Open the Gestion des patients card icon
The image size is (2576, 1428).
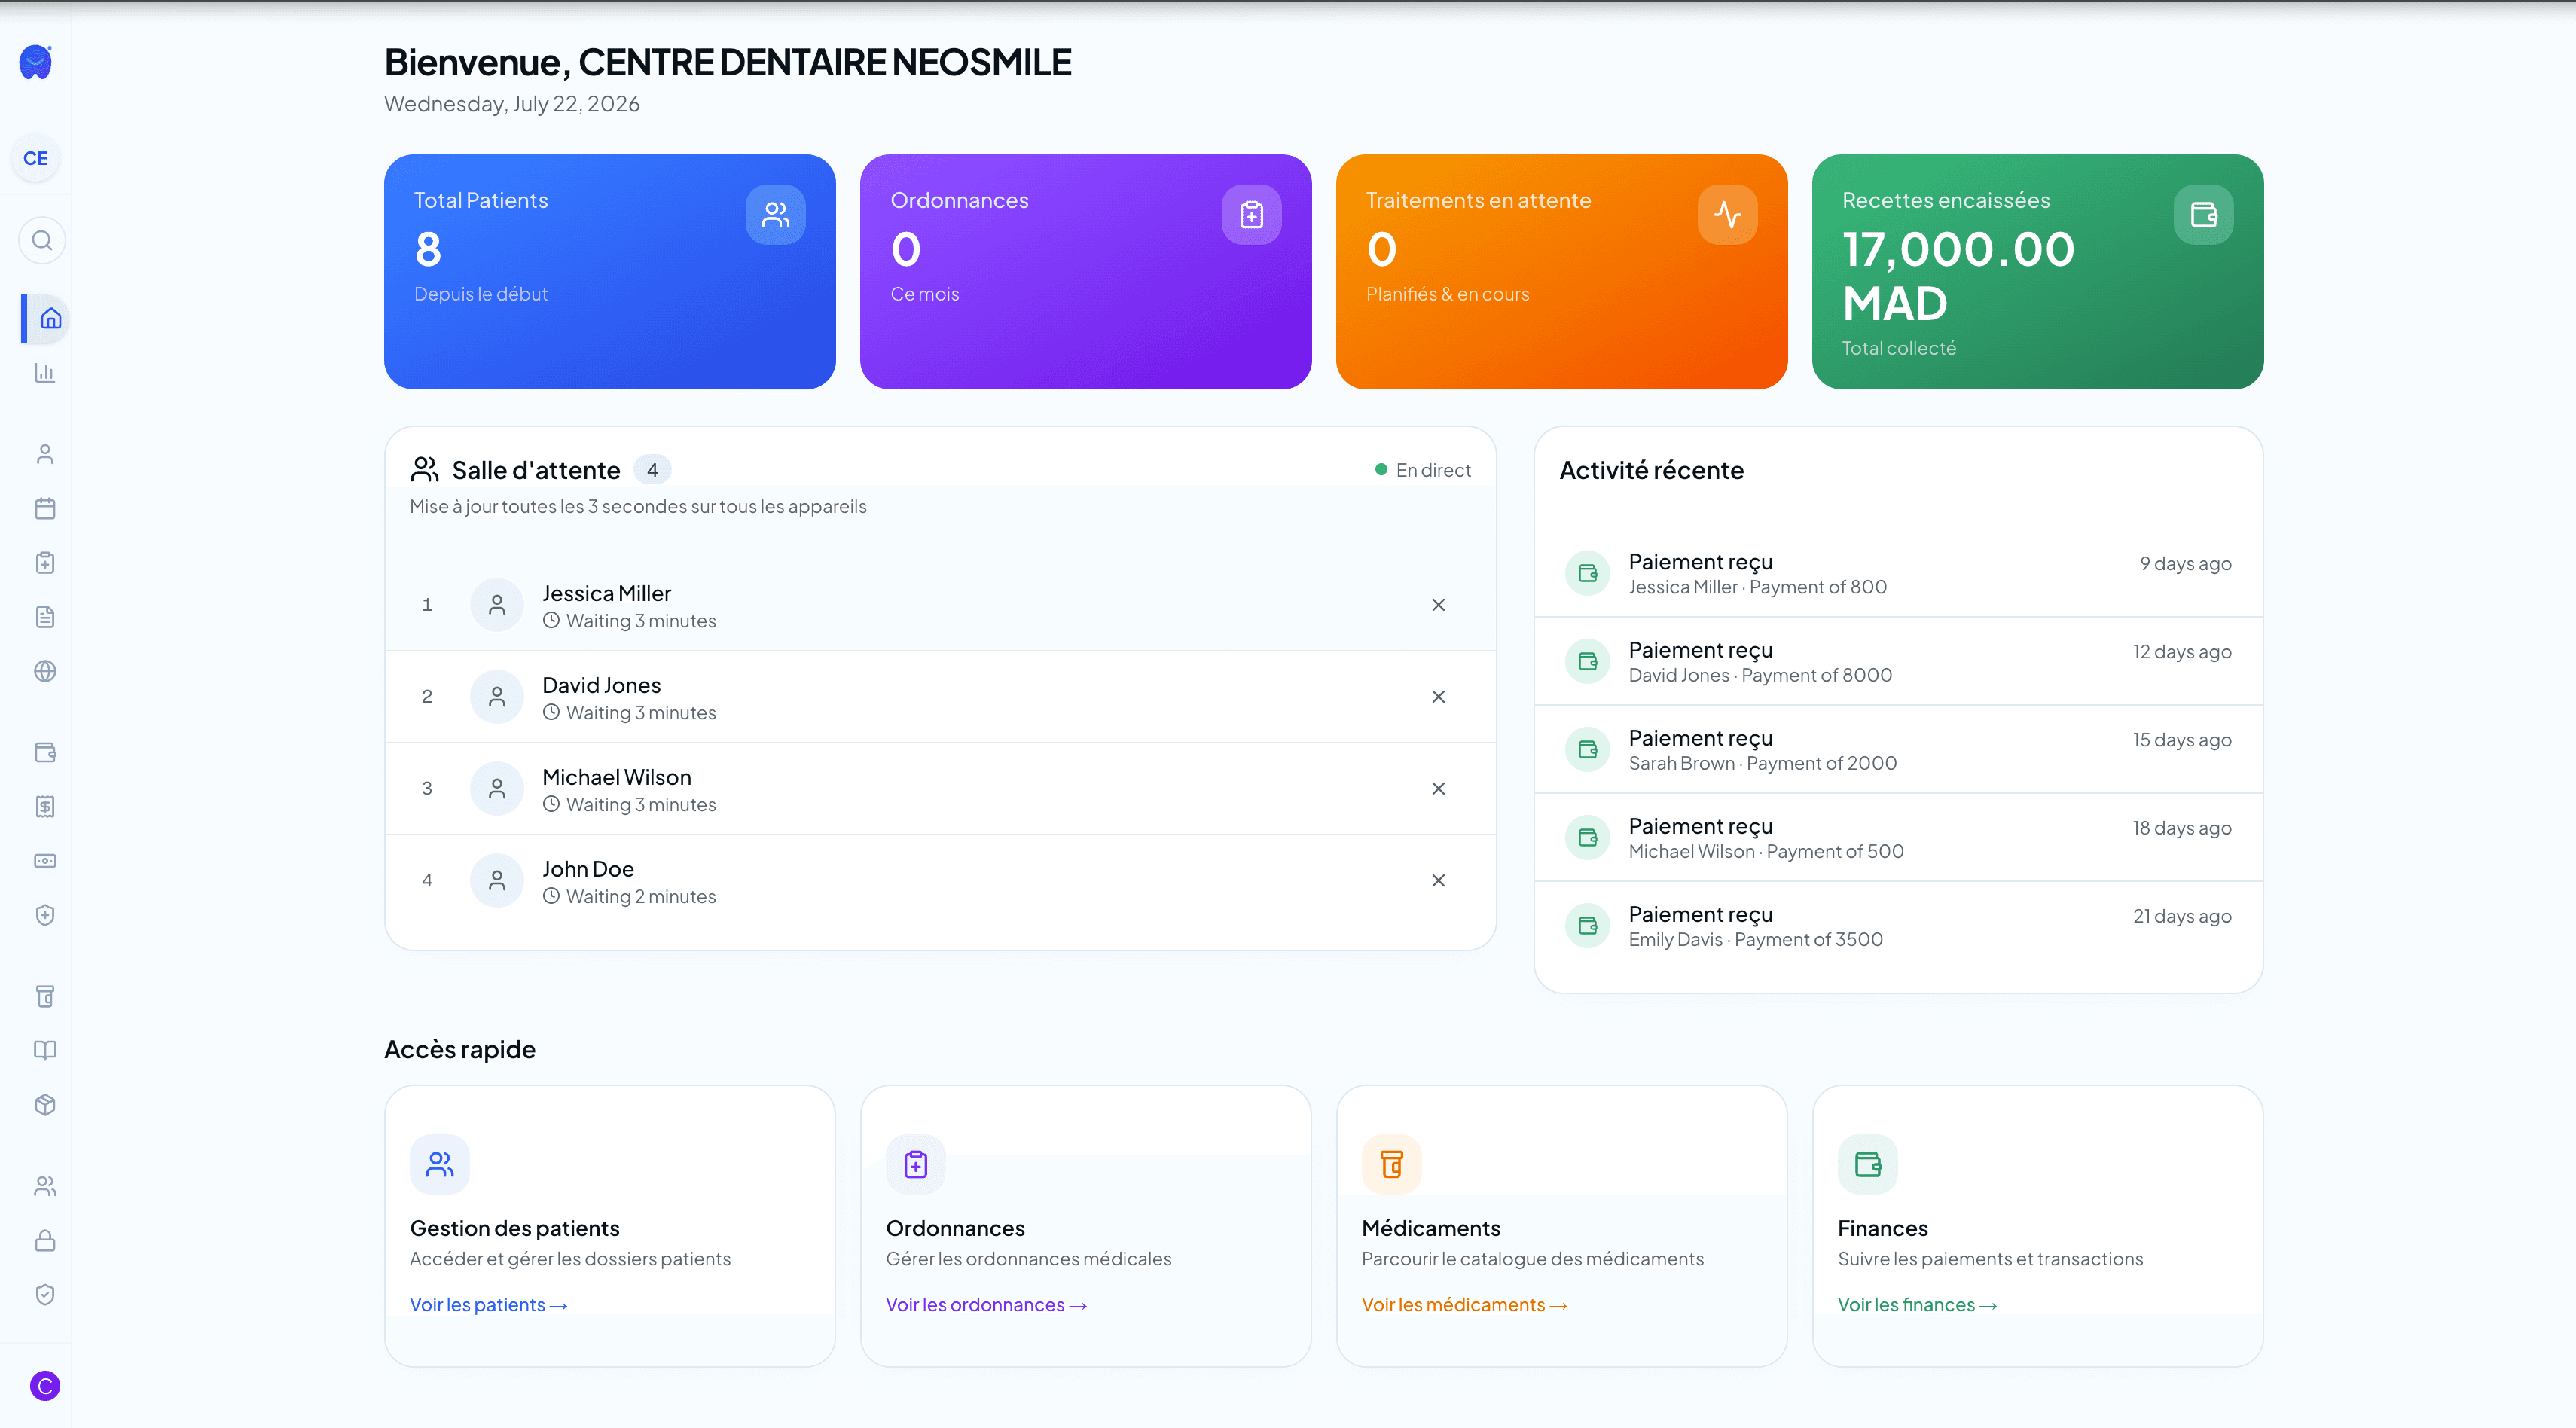439,1164
